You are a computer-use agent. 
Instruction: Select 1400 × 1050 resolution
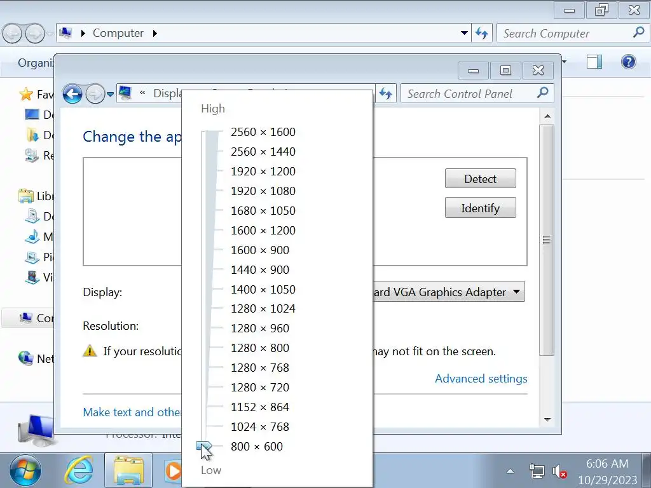263,289
